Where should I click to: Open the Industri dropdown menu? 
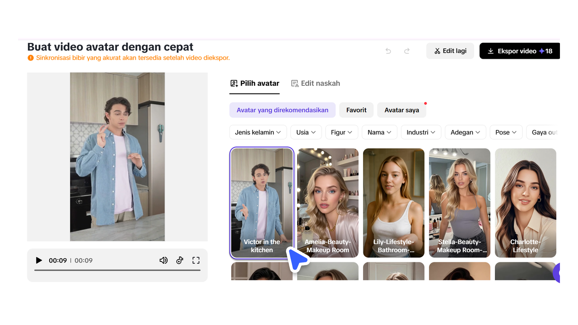[420, 132]
